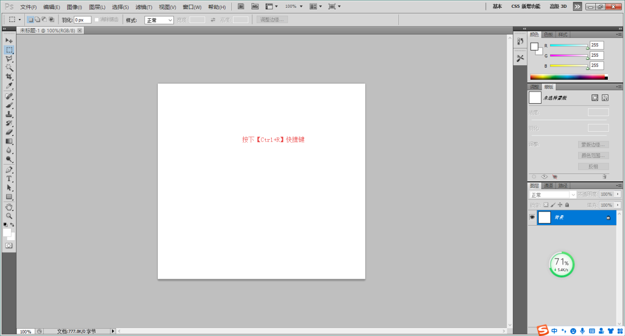Viewport: 625px width, 336px height.
Task: Select the Lasso tool
Action: [x=9, y=59]
